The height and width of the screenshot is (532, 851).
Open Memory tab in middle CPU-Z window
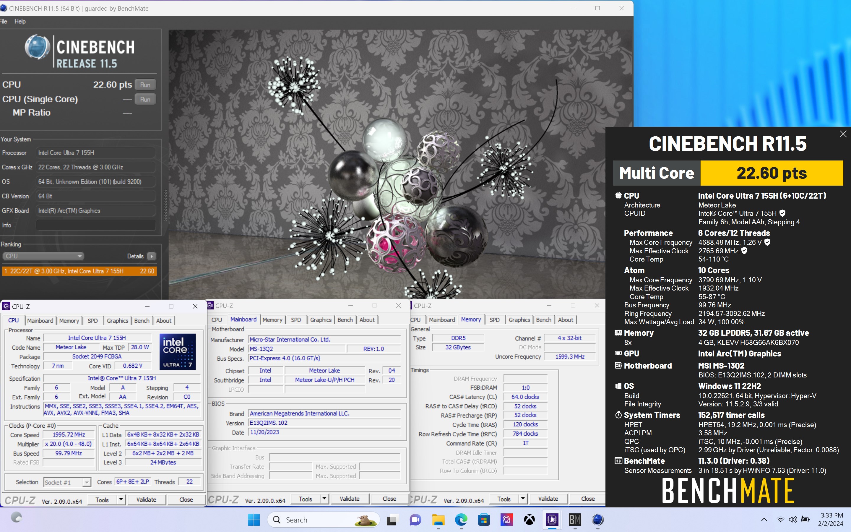272,320
